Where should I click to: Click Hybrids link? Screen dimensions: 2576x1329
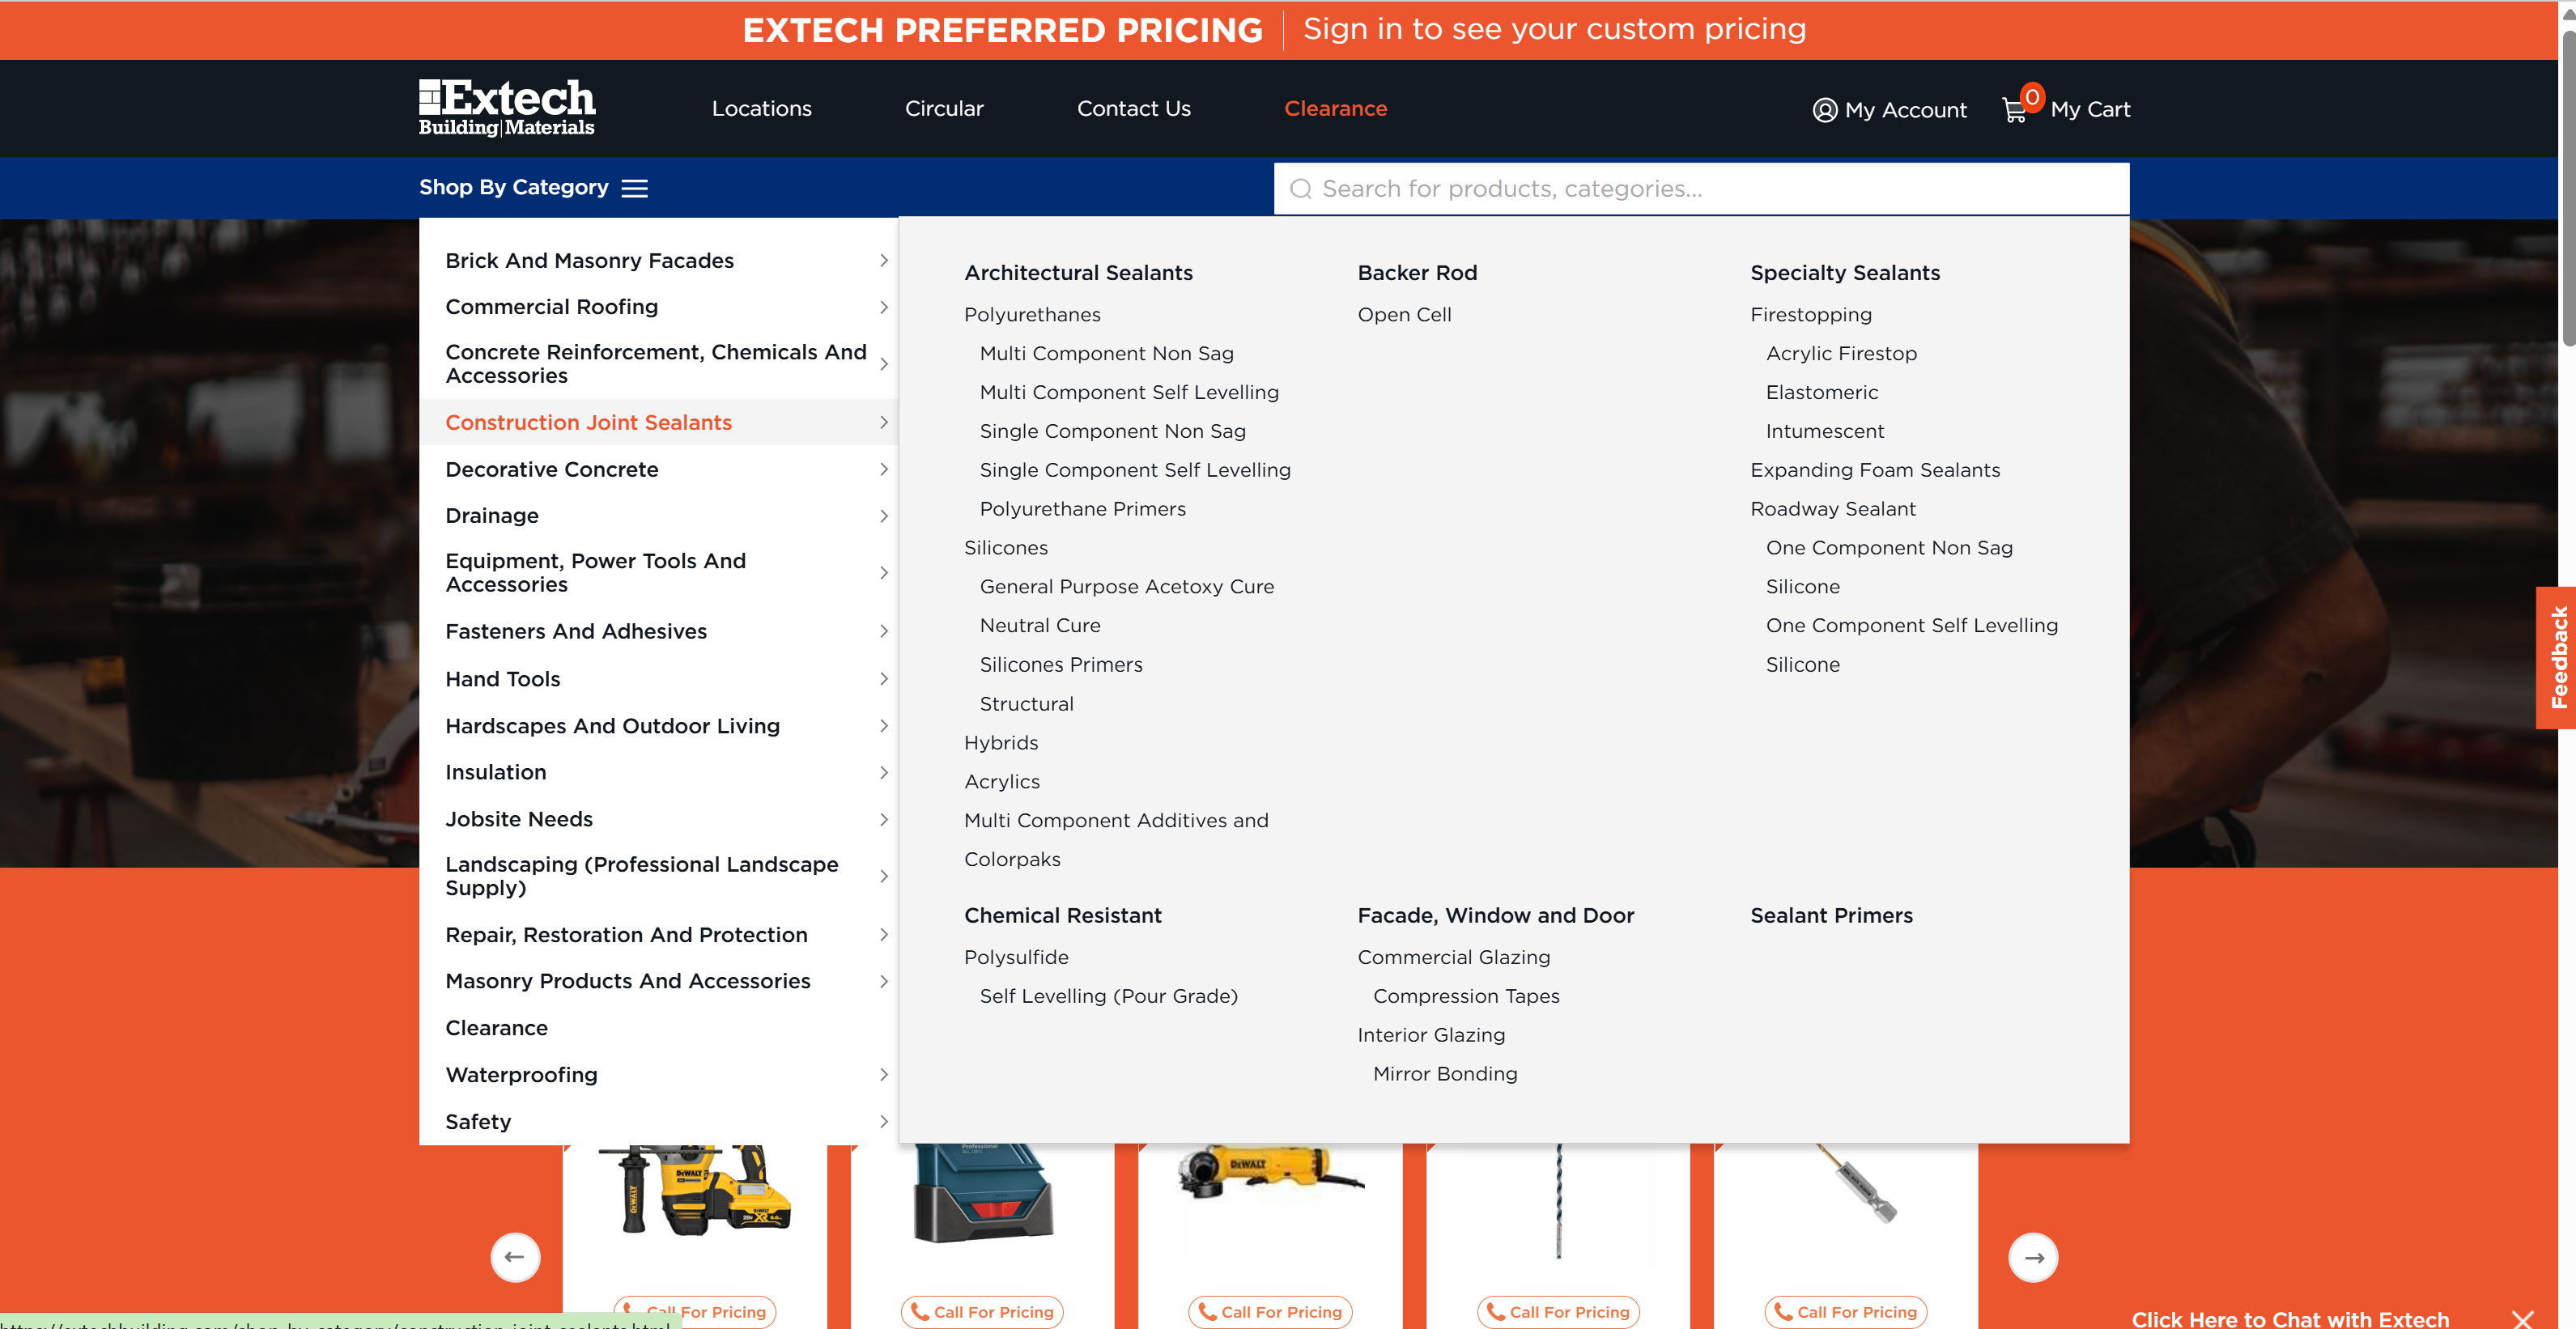pyautogui.click(x=1001, y=743)
